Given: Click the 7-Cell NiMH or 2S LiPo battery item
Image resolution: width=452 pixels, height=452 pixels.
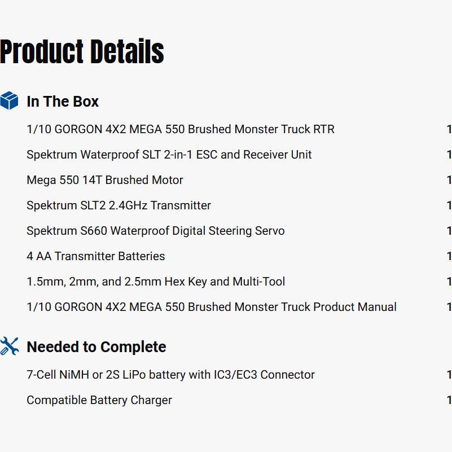Looking at the screenshot, I should [170, 375].
